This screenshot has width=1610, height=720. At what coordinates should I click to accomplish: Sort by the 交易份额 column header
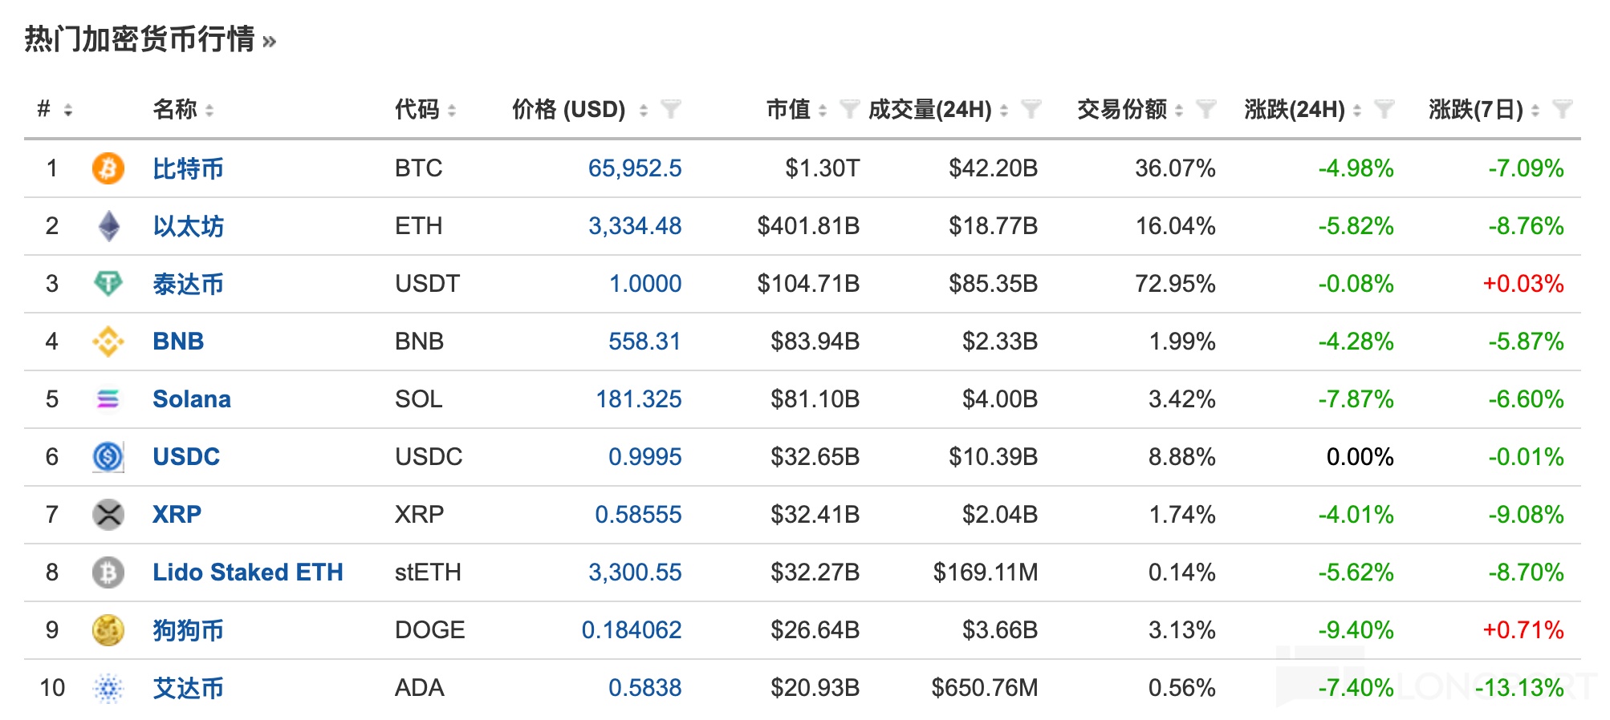click(1121, 109)
